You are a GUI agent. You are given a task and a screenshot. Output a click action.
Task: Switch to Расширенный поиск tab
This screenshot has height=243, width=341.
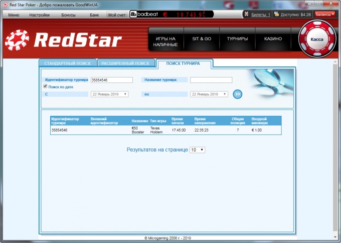125,63
